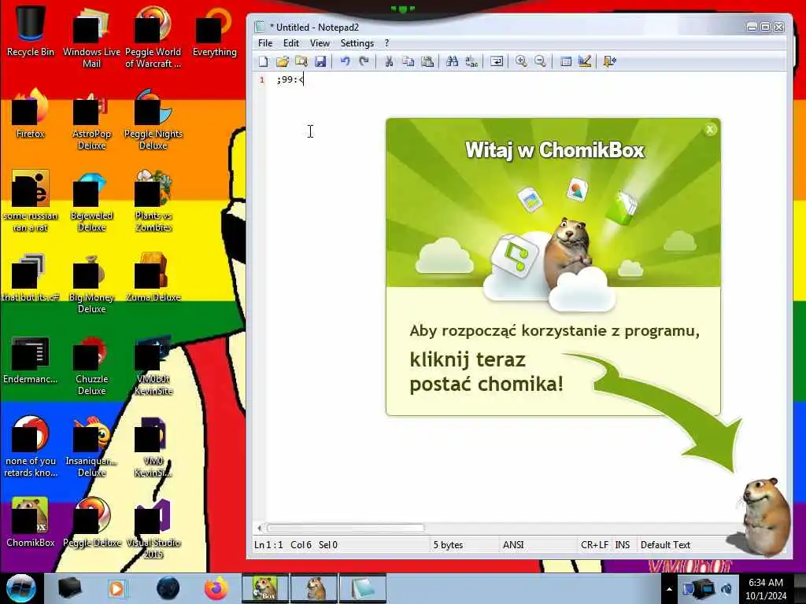Image resolution: width=806 pixels, height=604 pixels.
Task: Click the Default Text scheme status entry
Action: (x=665, y=545)
